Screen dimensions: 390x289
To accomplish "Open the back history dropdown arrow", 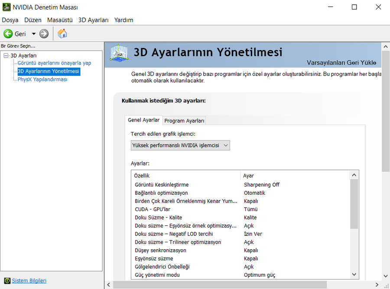I will [33, 33].
